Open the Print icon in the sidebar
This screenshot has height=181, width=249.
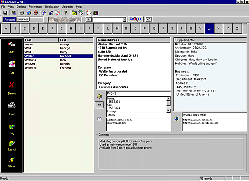(x=12, y=105)
